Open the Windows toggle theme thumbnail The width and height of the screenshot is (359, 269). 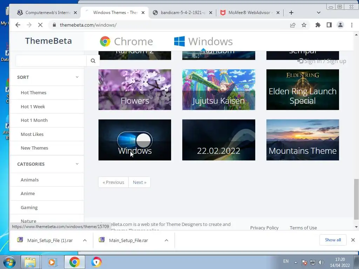[x=135, y=140]
